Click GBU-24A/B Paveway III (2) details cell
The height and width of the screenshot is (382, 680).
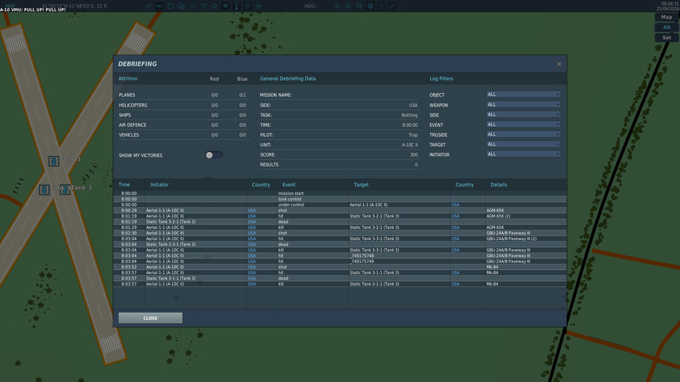[512, 239]
